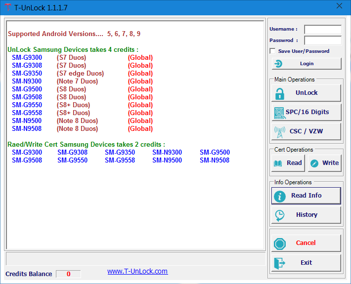Screen dimensions: 351x284
Task: Click SM-N9300 in the unlock list
Action: (27, 81)
